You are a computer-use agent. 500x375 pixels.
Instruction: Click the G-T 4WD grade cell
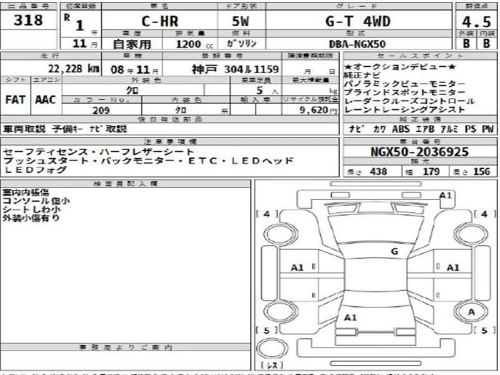[358, 21]
